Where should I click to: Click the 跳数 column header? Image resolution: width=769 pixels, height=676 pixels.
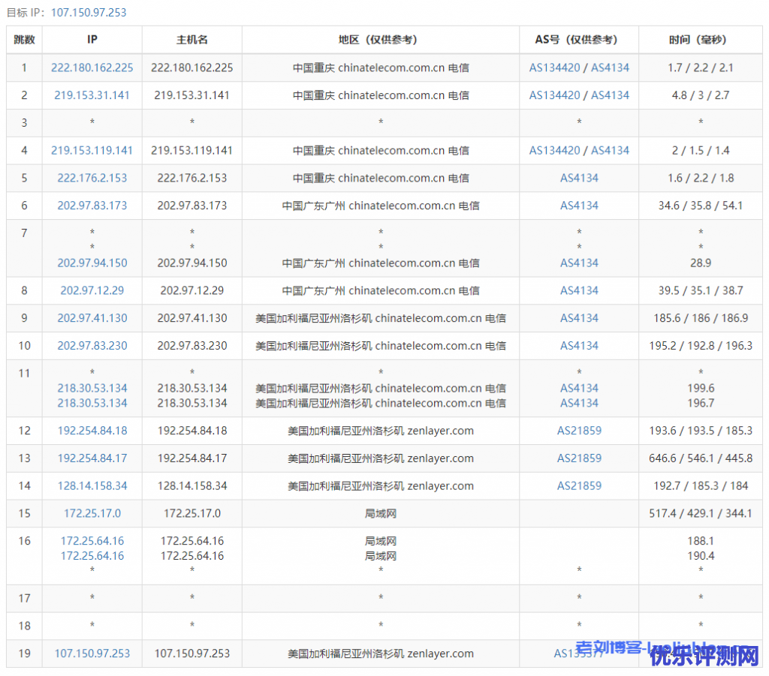(x=24, y=40)
